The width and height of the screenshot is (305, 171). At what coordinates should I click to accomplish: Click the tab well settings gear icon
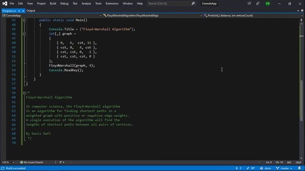302,10
